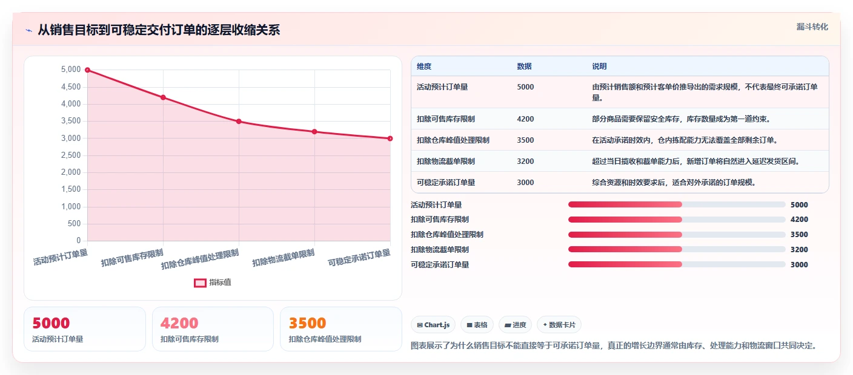Click table cell 活动预计订单量

pyautogui.click(x=442, y=87)
